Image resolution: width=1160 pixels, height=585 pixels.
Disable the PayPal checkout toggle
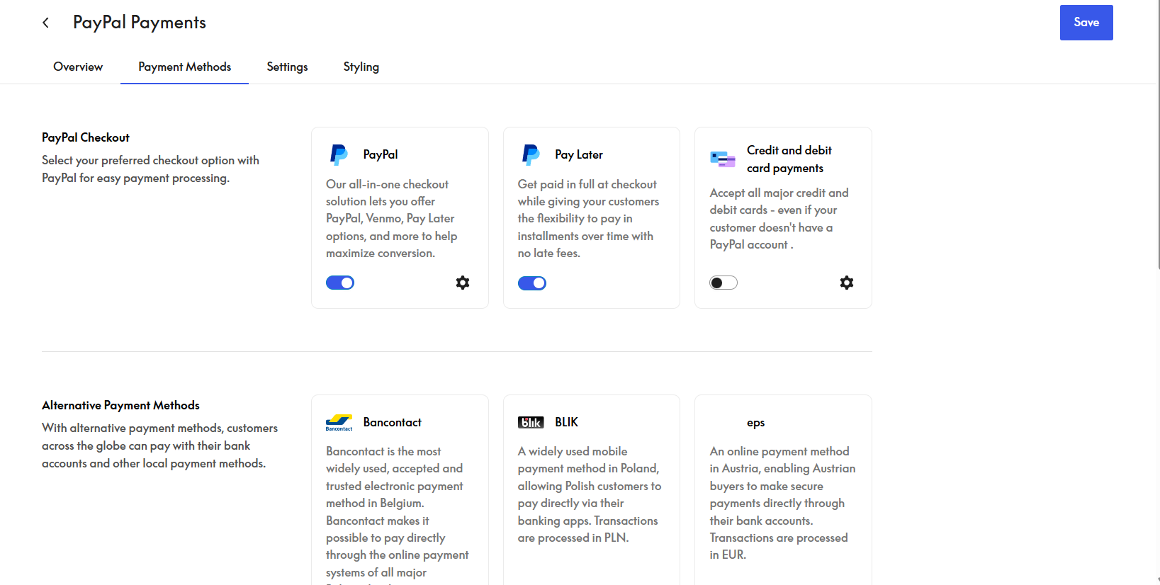coord(340,283)
